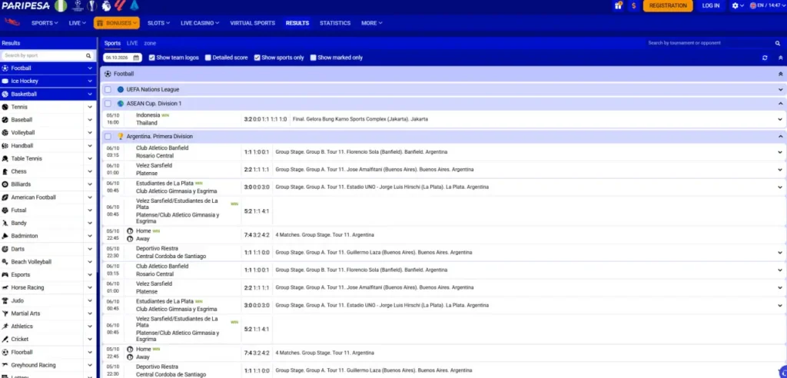The width and height of the screenshot is (787, 378).
Task: Go to Virtual Sports
Action: click(252, 23)
